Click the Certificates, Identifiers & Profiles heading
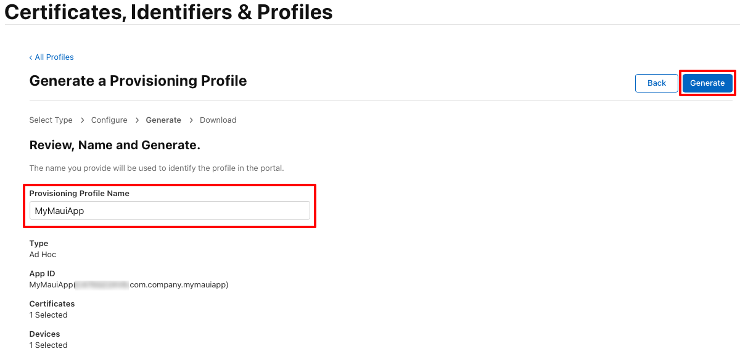This screenshot has width=740, height=354. pyautogui.click(x=168, y=11)
